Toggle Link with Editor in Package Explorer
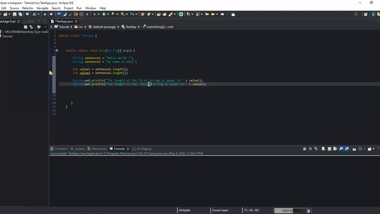The image size is (380, 214). (31, 27)
